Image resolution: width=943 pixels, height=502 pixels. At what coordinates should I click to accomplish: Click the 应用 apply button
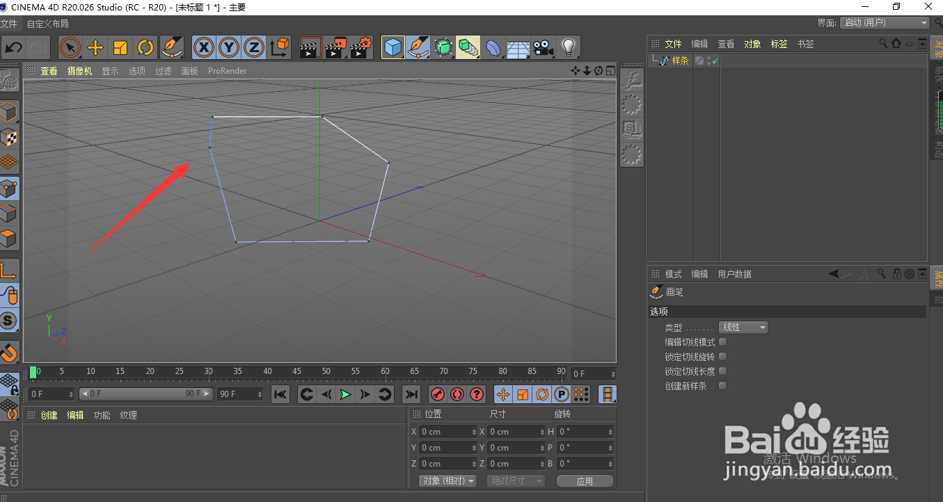coord(585,481)
